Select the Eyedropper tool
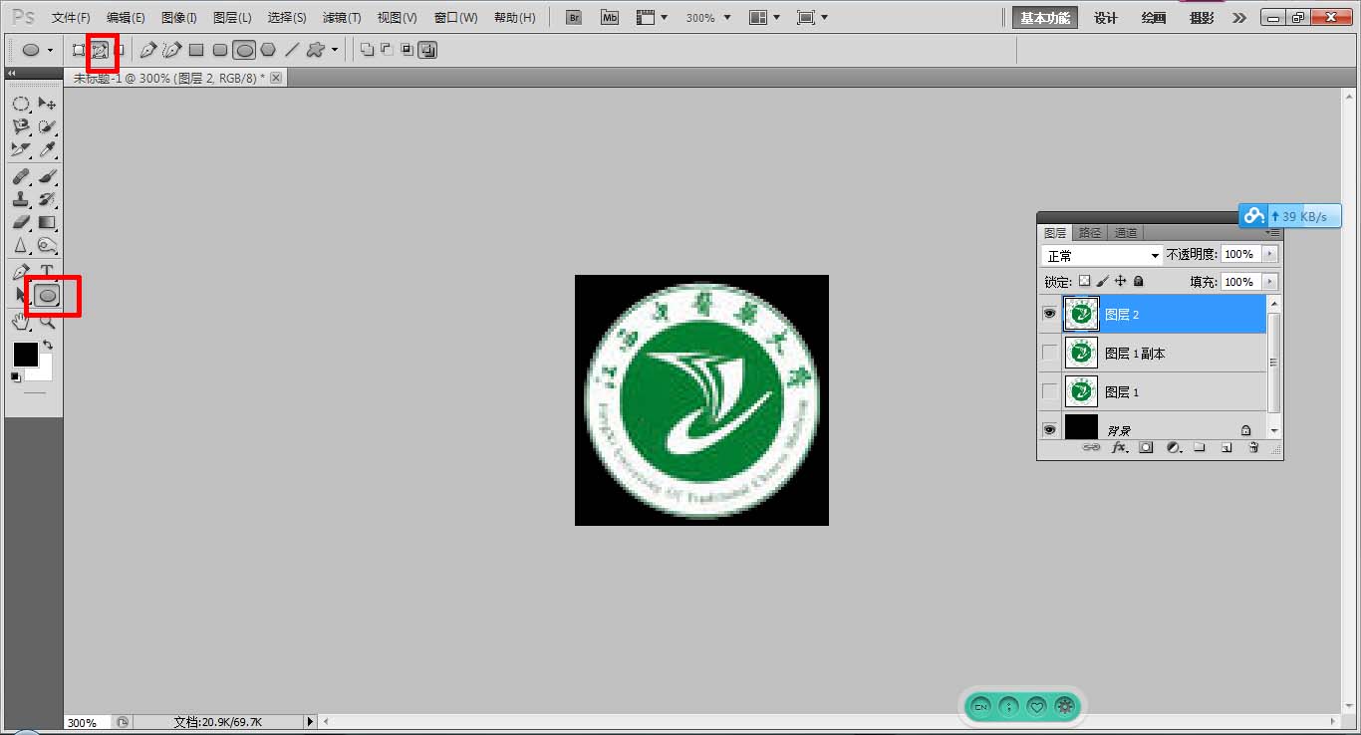The height and width of the screenshot is (735, 1361). [x=47, y=149]
